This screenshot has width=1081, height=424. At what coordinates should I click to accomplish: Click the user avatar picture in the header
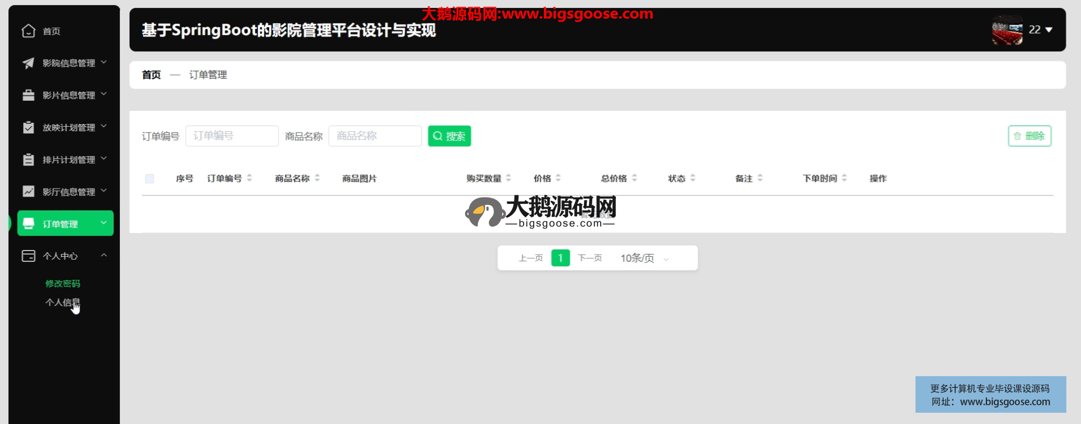[x=1007, y=30]
